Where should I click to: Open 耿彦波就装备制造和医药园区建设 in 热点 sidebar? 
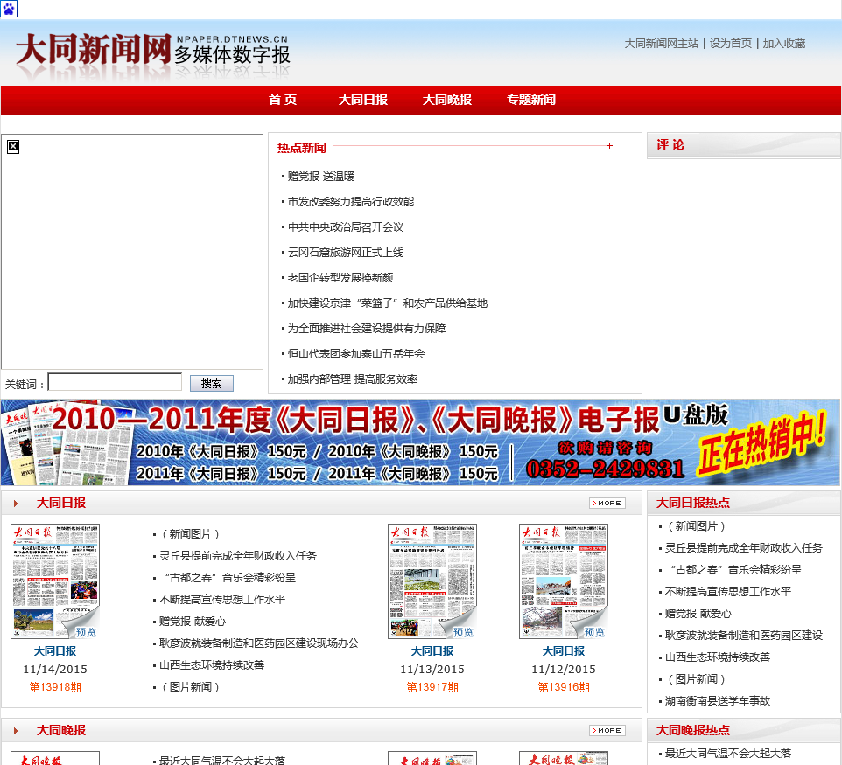(744, 636)
